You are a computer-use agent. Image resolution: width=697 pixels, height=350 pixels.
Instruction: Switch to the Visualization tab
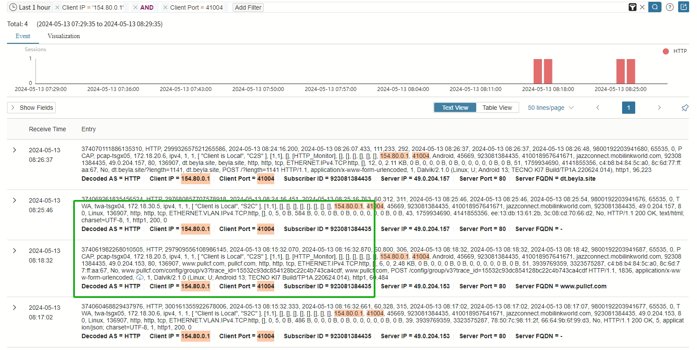point(64,36)
